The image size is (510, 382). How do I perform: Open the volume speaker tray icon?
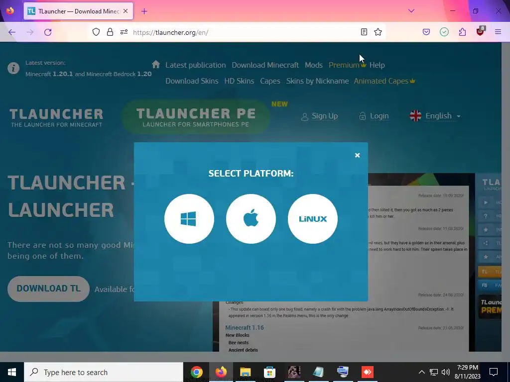[446, 372]
